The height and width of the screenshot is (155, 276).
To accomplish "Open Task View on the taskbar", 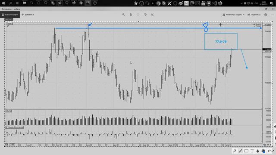I will point(17,3).
